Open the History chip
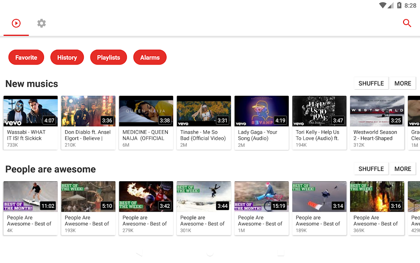Image resolution: width=420 pixels, height=263 pixels. (67, 58)
